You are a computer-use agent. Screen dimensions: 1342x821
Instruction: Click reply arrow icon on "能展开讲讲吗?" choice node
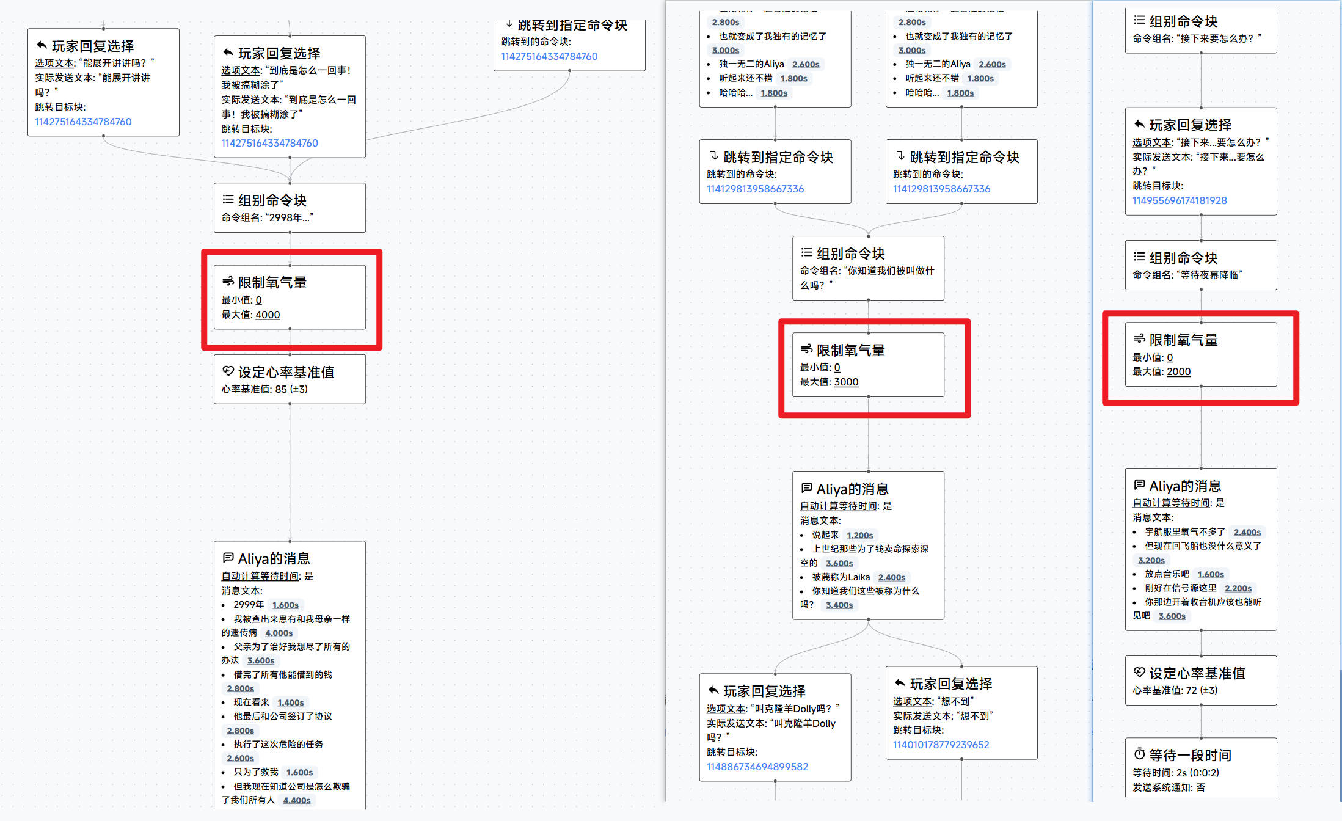pyautogui.click(x=42, y=45)
